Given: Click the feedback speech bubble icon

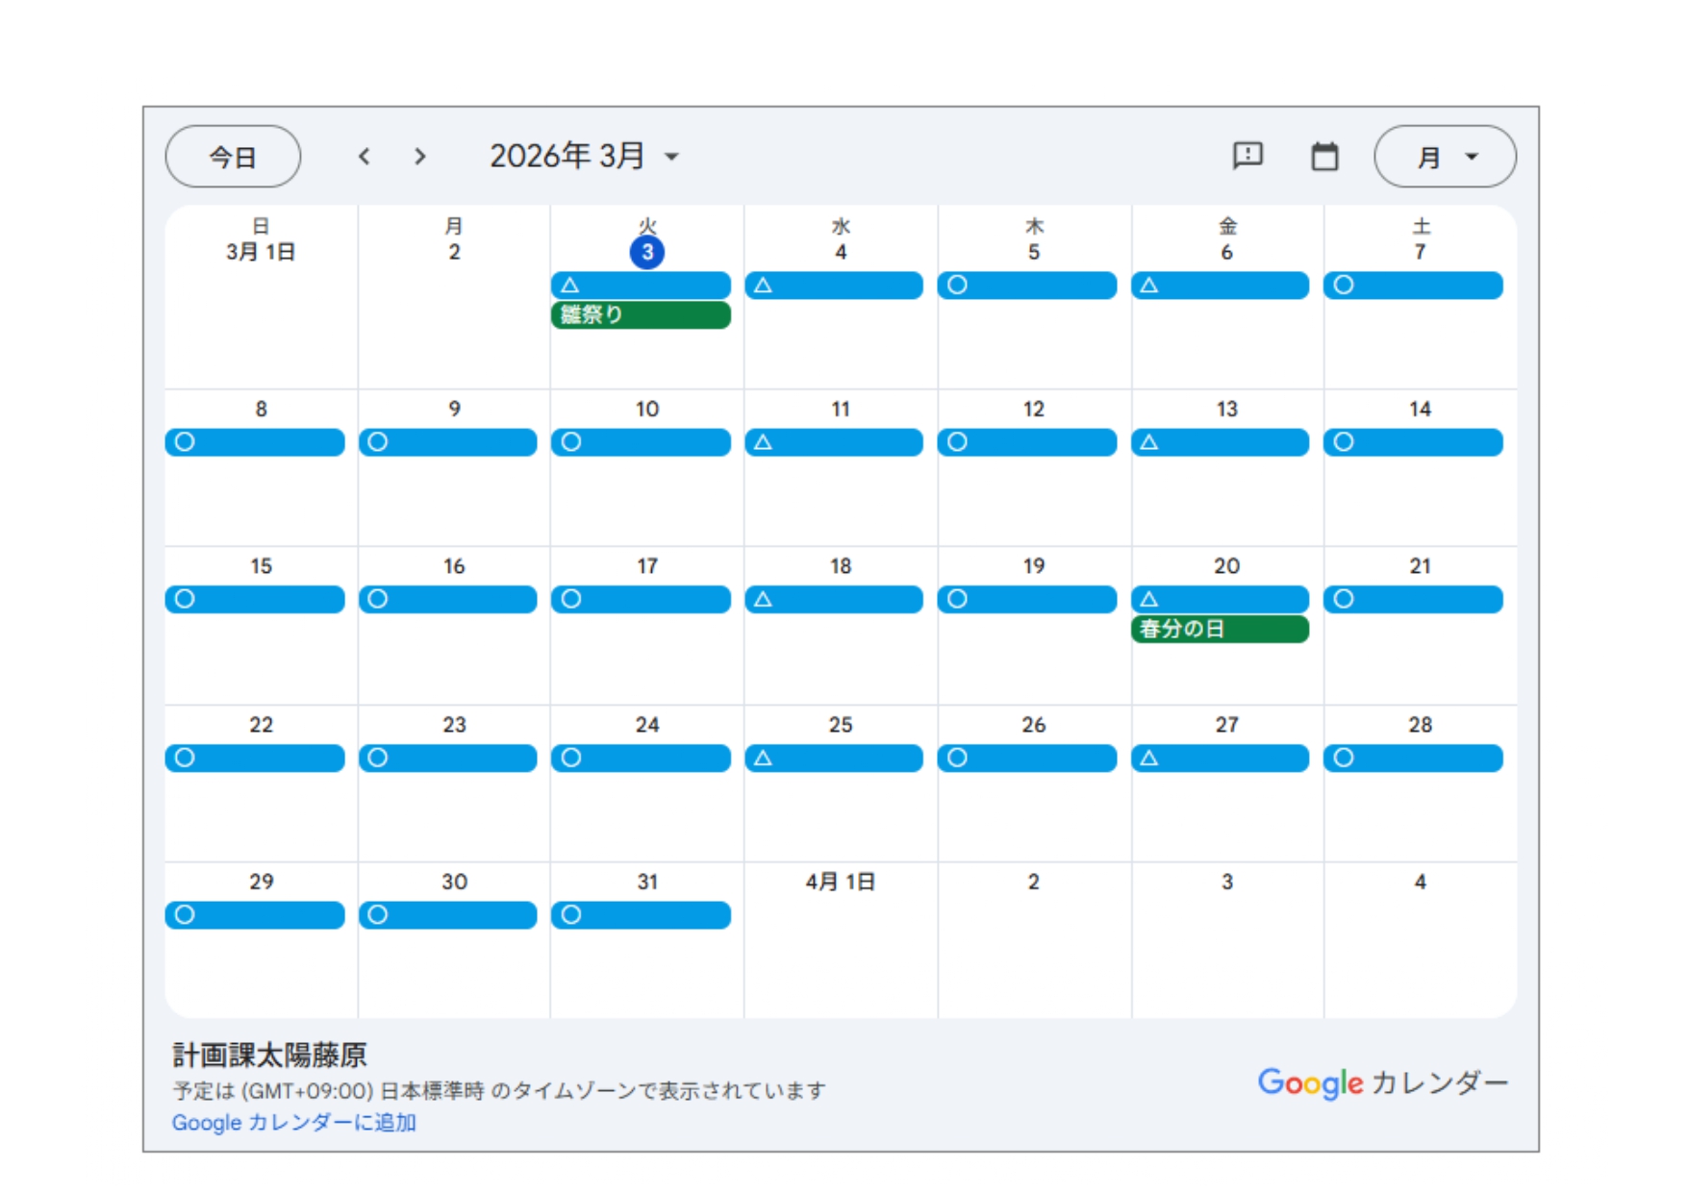Looking at the screenshot, I should [x=1247, y=156].
